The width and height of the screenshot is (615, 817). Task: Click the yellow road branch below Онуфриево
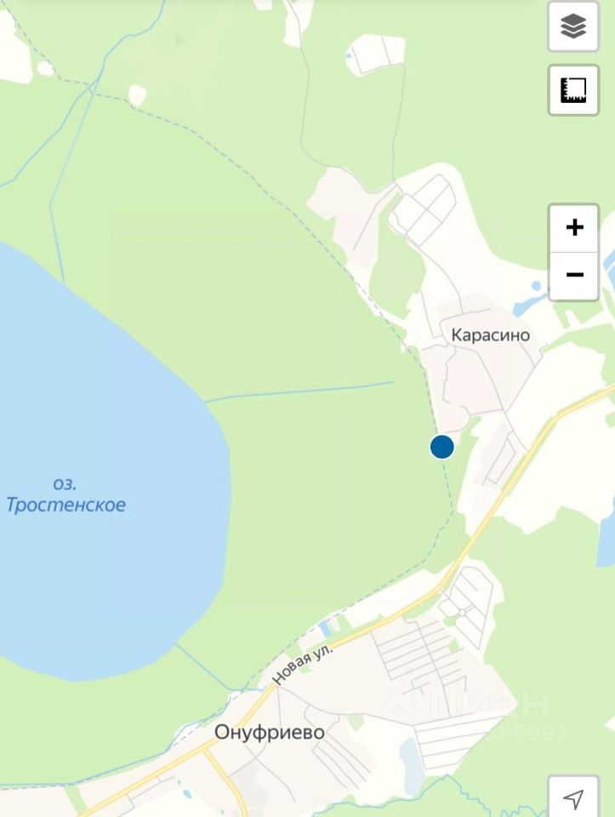tap(225, 773)
